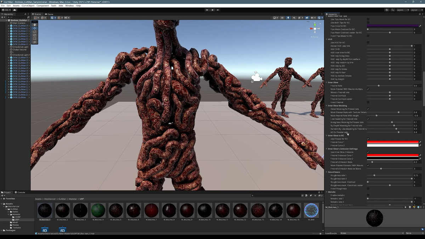Collapse the Smoothness section
Image resolution: width=425 pixels, height=239 pixels.
327,172
